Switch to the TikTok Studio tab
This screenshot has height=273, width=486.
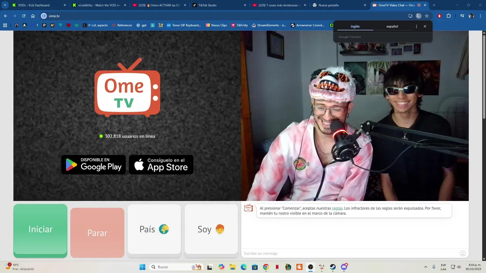pos(219,5)
